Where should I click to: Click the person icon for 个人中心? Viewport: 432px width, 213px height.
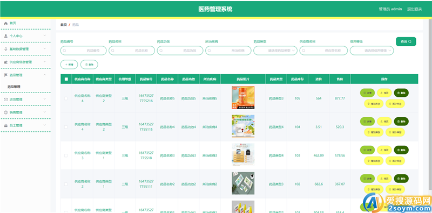(x=5, y=36)
